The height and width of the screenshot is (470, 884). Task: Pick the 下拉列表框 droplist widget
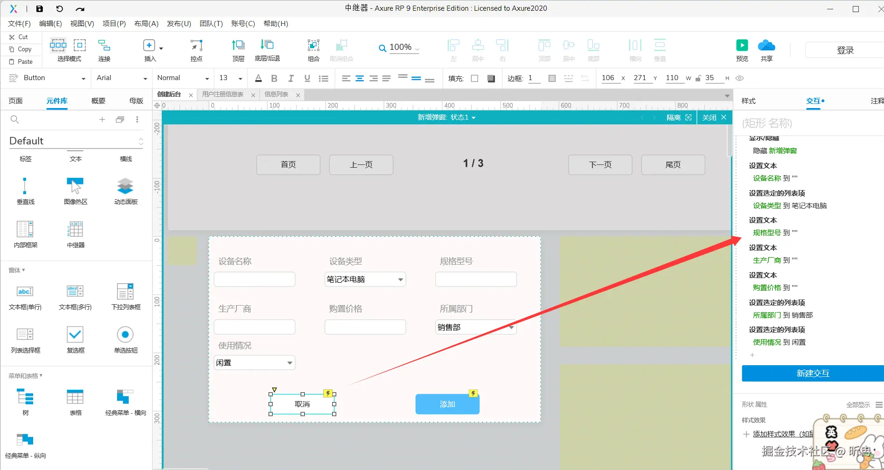tap(126, 296)
